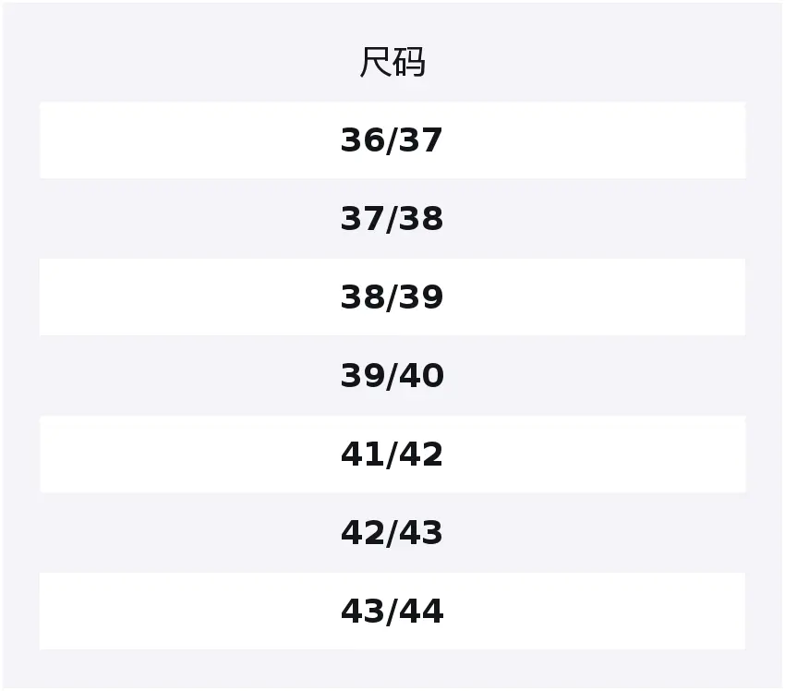785x691 pixels.
Task: Pick the 42/43 size option
Action: click(x=392, y=533)
